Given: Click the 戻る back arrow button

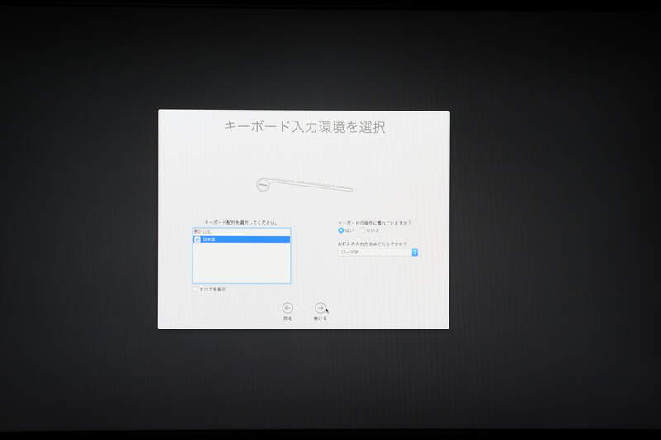Looking at the screenshot, I should [288, 308].
